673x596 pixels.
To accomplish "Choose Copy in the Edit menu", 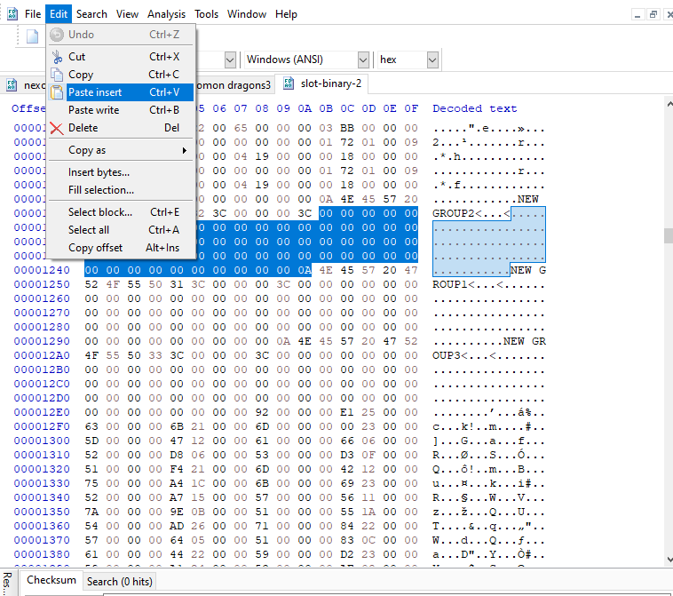I will pyautogui.click(x=121, y=75).
